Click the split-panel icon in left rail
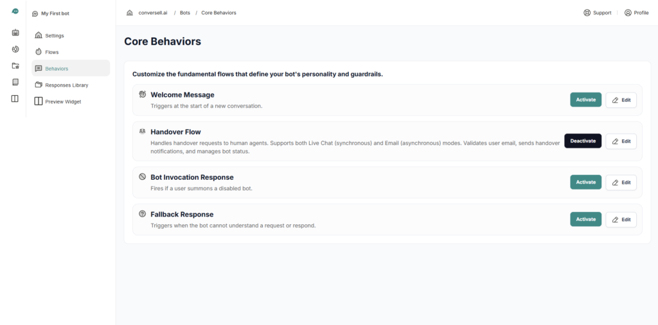The width and height of the screenshot is (658, 325). tap(15, 98)
